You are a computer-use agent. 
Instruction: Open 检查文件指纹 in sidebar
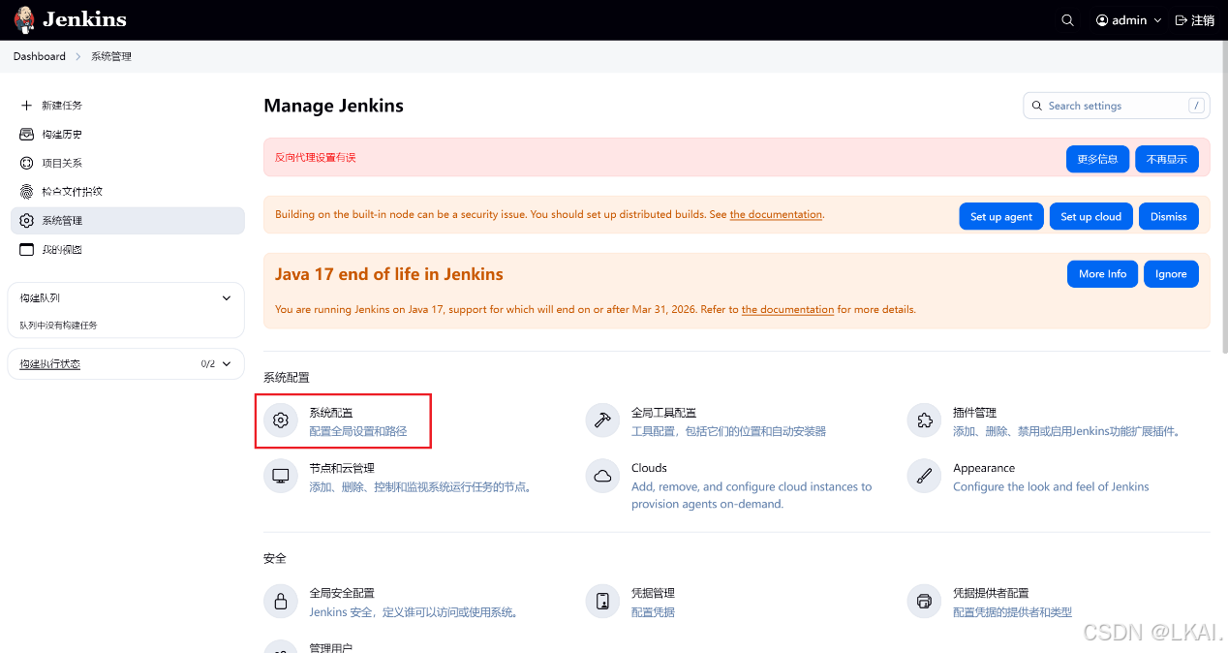128,192
